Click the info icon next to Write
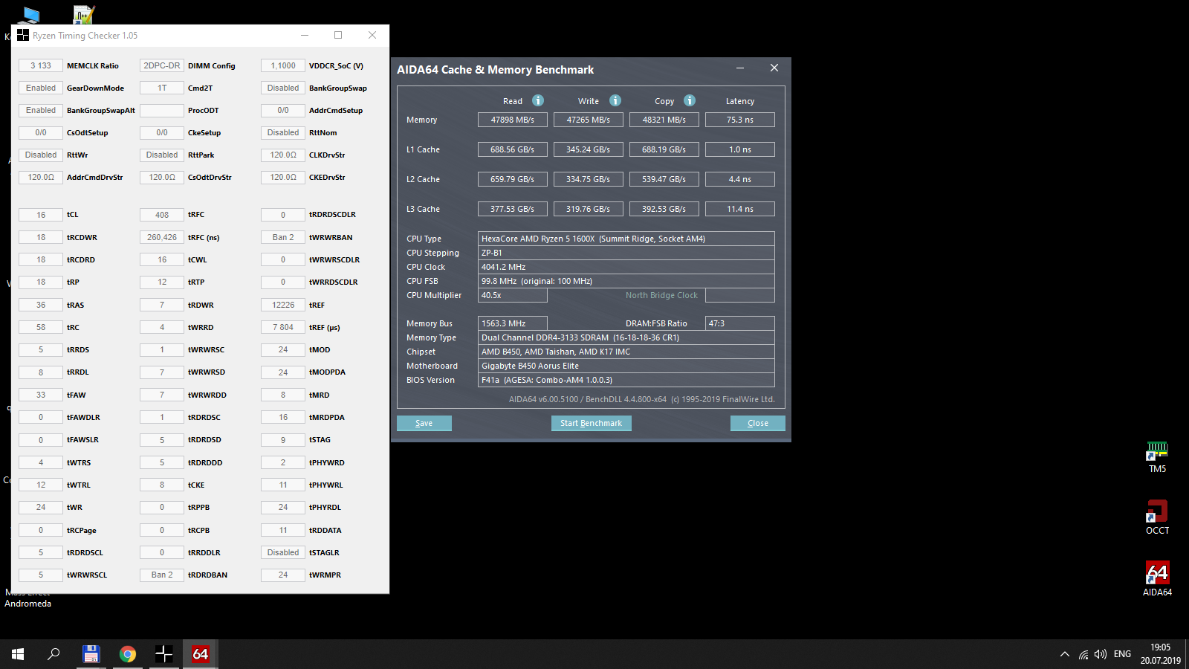This screenshot has height=669, width=1189. 615,100
